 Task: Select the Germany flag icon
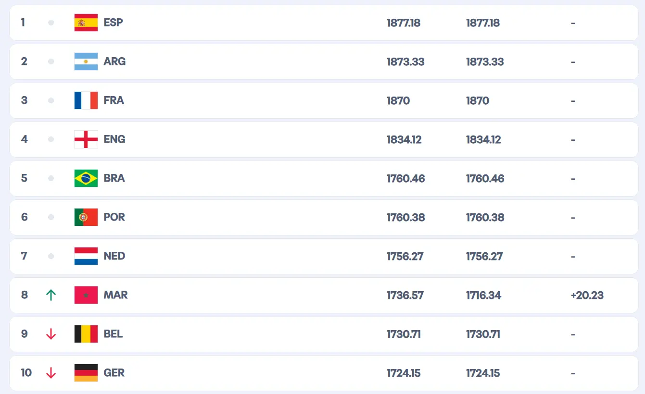pos(86,373)
